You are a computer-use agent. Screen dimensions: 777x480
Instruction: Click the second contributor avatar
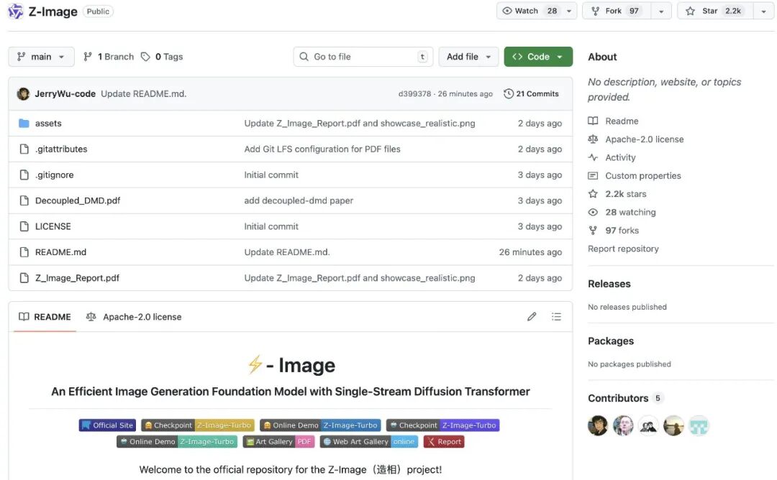pyautogui.click(x=623, y=425)
